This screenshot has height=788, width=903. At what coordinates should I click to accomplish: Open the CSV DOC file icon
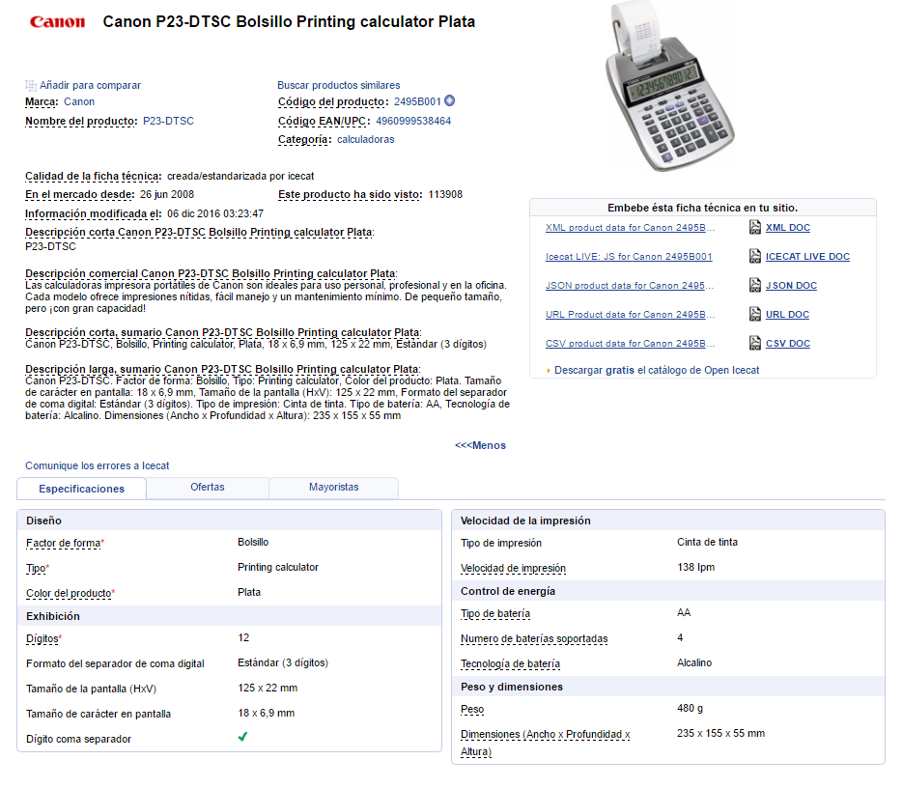tap(756, 344)
